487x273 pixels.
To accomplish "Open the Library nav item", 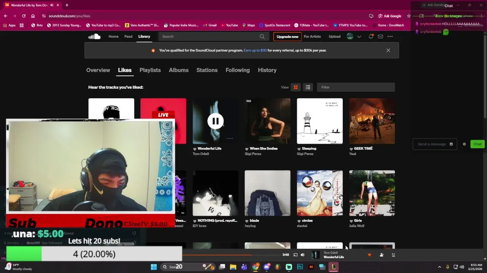I will (144, 36).
